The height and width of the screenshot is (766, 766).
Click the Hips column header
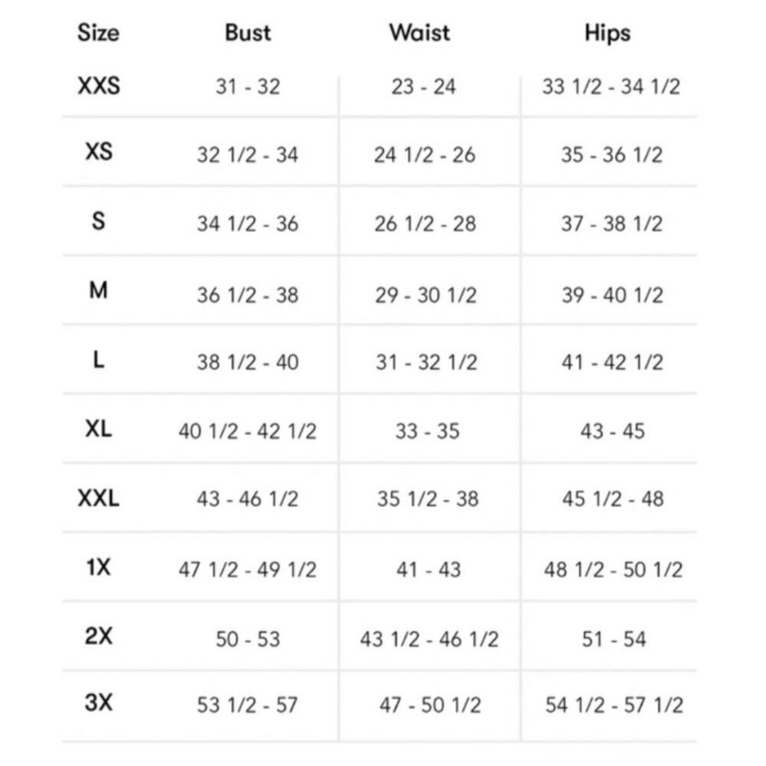coord(607,33)
